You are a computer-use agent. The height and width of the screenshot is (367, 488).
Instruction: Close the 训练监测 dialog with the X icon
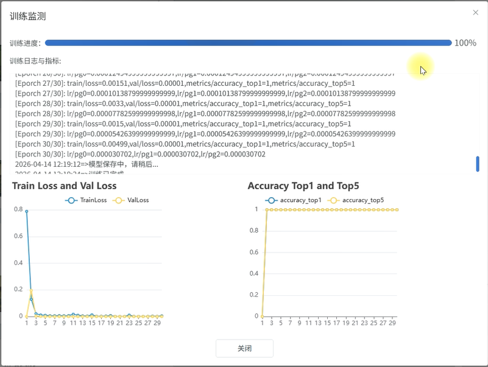click(476, 12)
